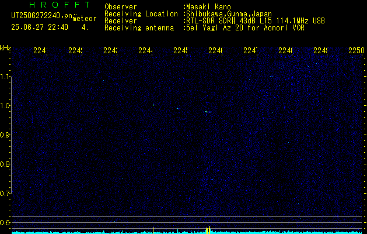This screenshot has height=234, width=367.
Task: Click the yellow count spike below 2244
Action: pos(153,230)
